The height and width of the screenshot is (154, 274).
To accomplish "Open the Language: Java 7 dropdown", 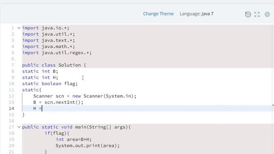I will point(197,14).
